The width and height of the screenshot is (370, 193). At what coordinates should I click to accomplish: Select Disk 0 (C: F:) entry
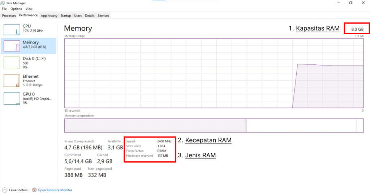(29, 63)
